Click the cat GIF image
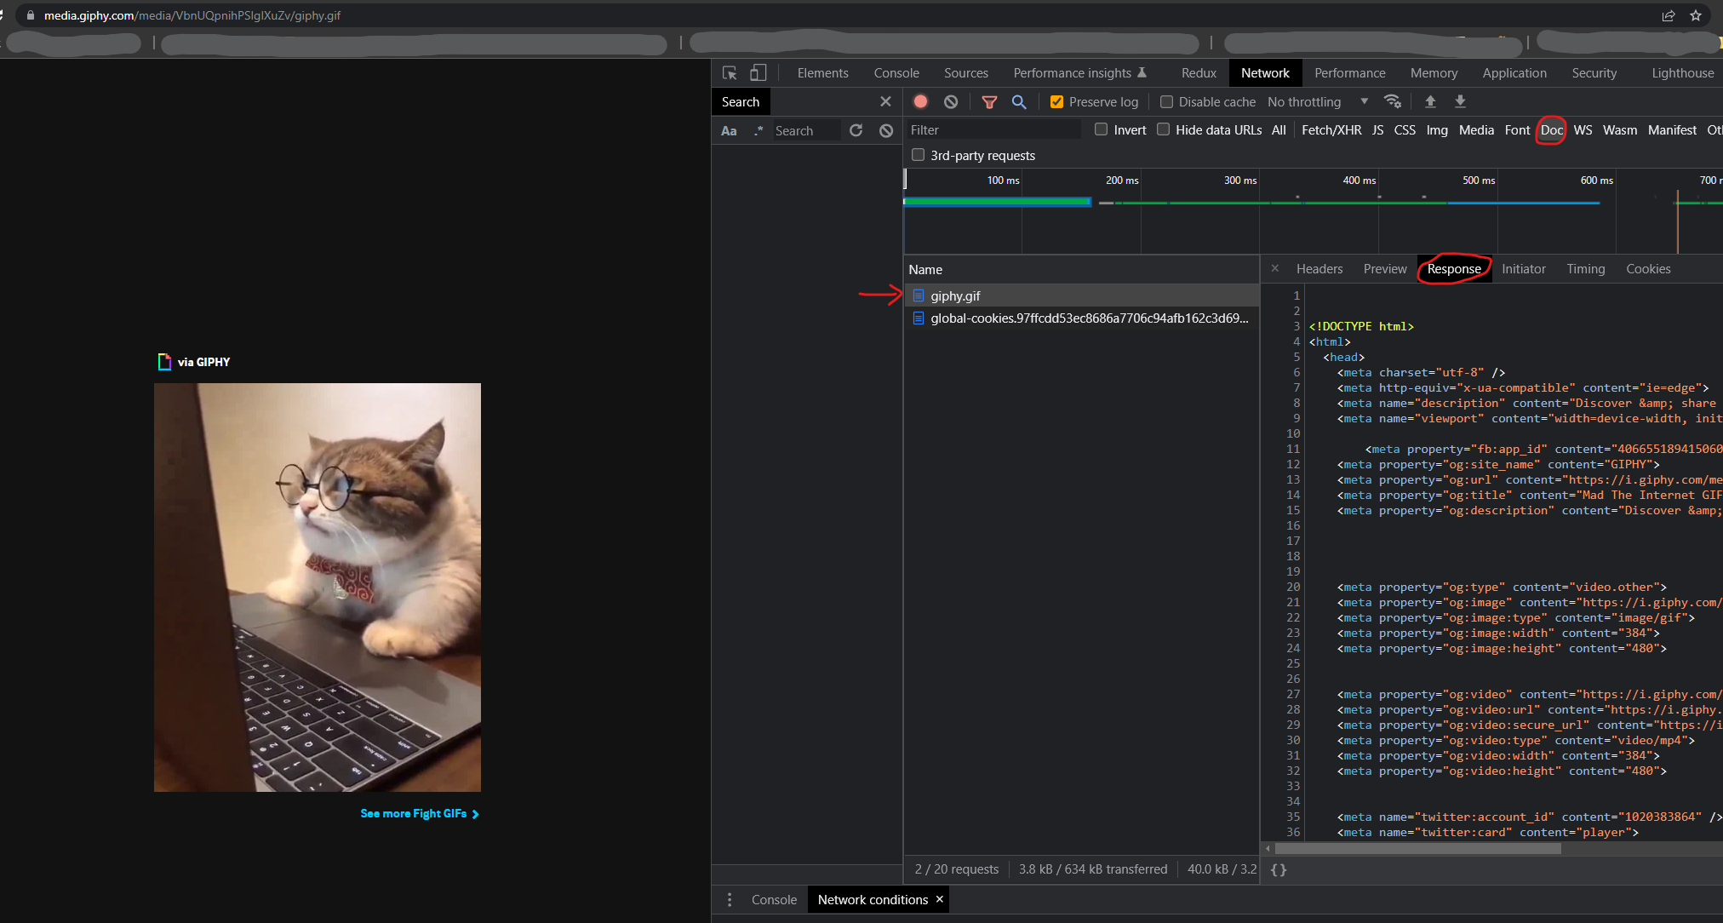The image size is (1723, 923). click(x=318, y=588)
